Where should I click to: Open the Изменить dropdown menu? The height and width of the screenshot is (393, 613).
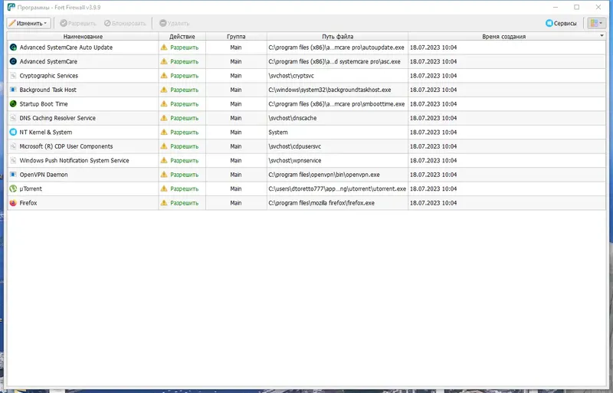[28, 23]
